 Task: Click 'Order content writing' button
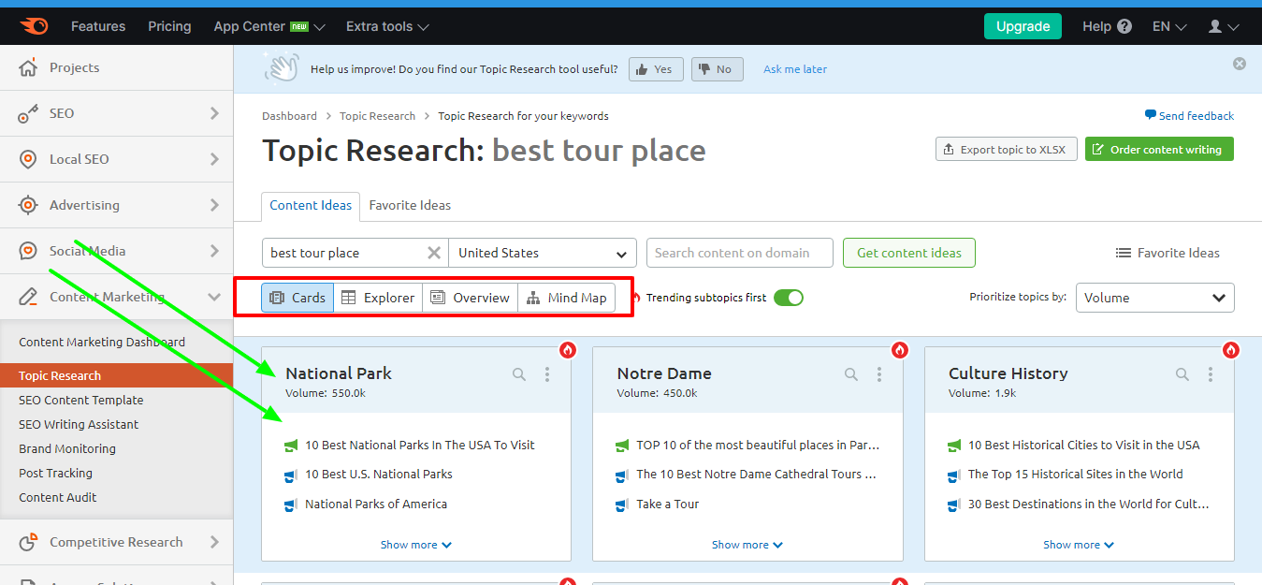[1159, 150]
